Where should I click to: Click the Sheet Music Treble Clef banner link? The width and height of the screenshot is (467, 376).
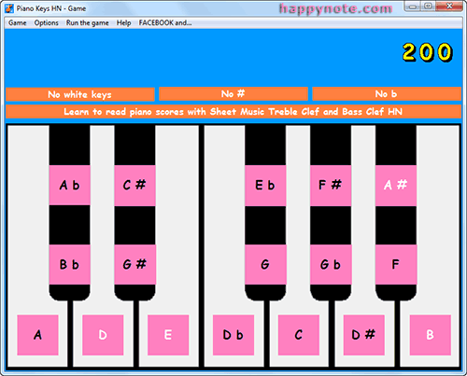[233, 112]
